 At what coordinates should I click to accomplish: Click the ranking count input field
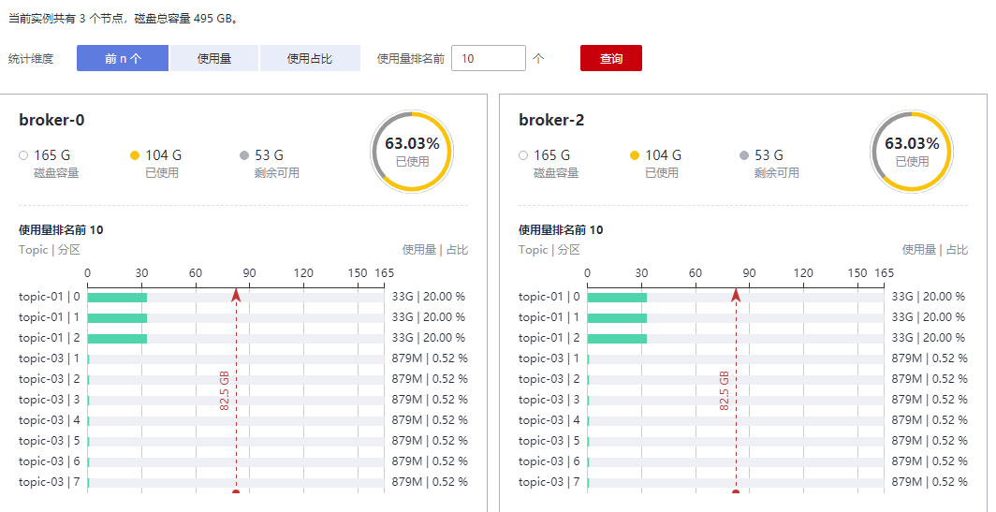coord(489,58)
